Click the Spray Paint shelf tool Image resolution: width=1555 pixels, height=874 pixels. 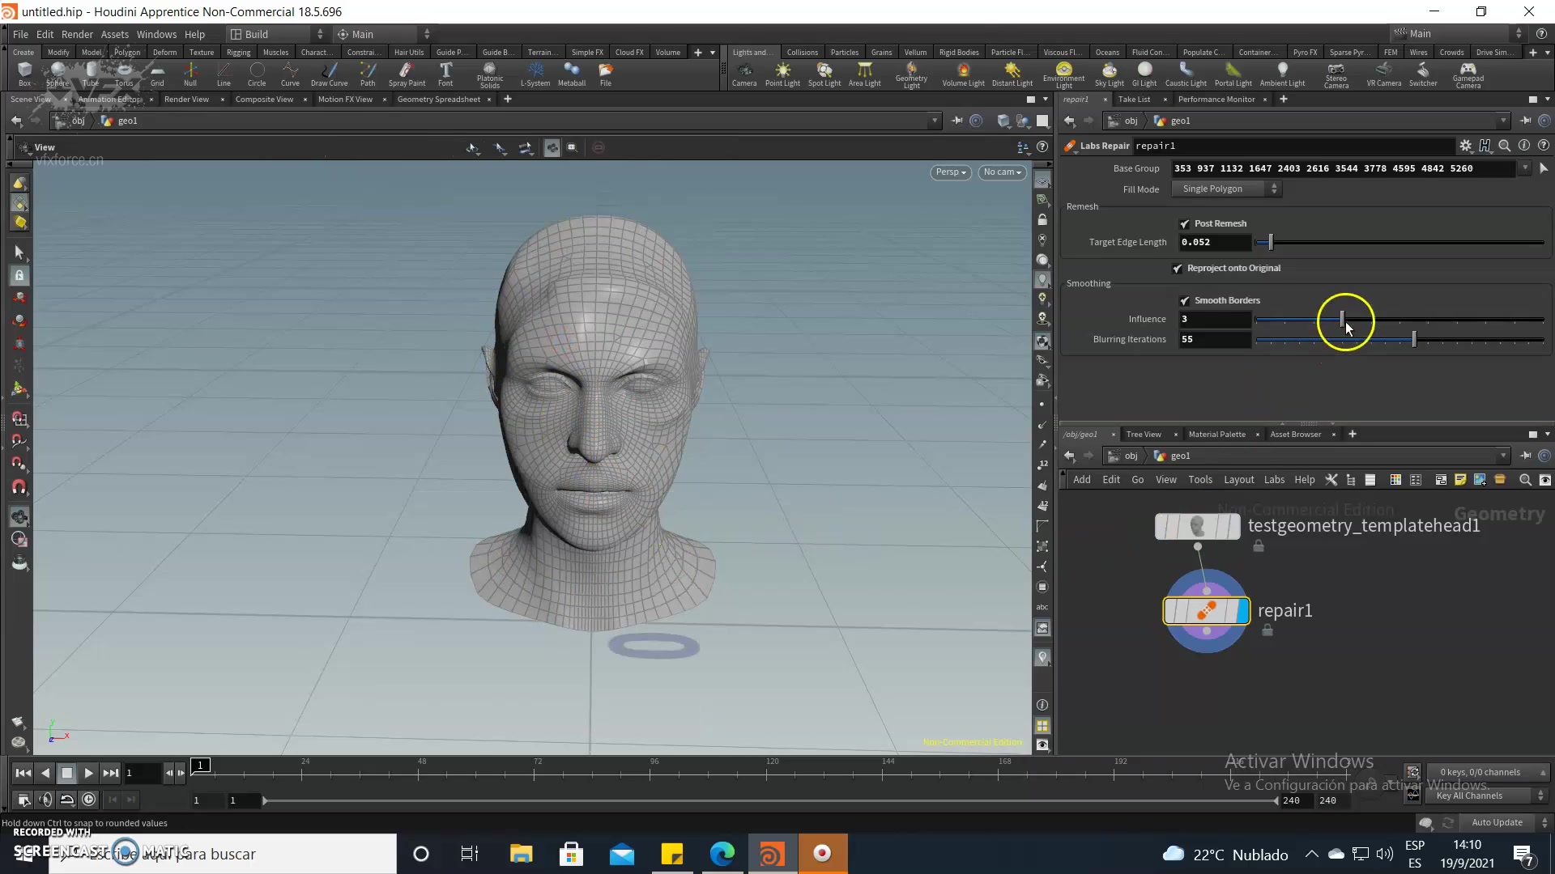coord(407,73)
